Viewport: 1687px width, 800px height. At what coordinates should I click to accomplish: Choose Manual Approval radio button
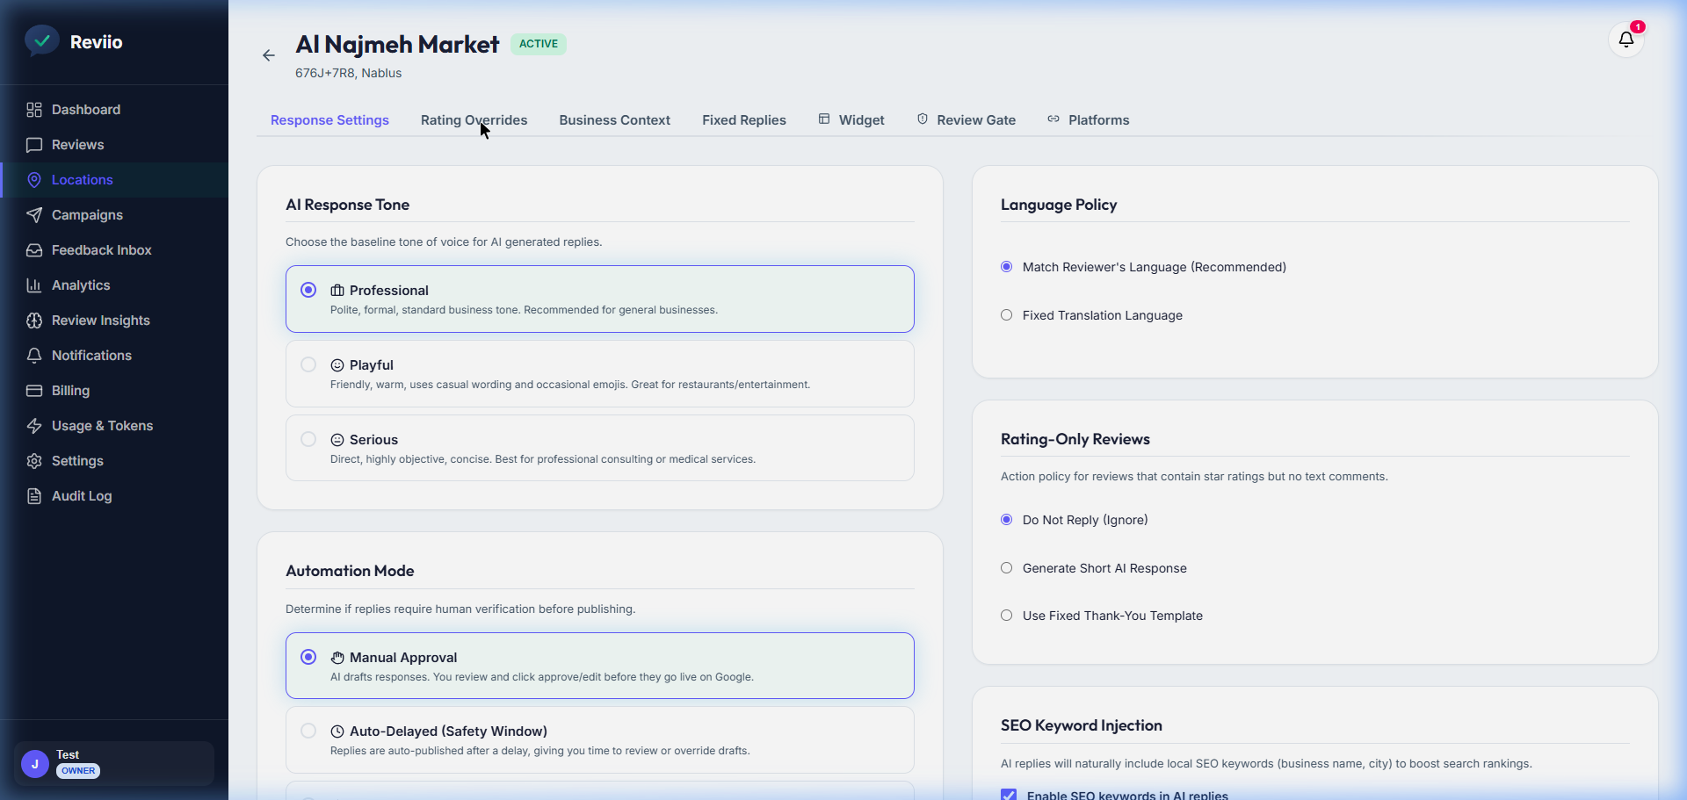click(x=308, y=657)
